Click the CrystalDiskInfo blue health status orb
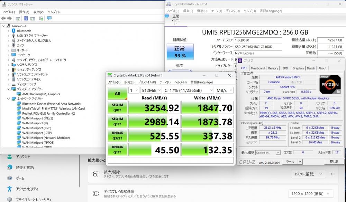The image size is (346, 202). (x=167, y=16)
